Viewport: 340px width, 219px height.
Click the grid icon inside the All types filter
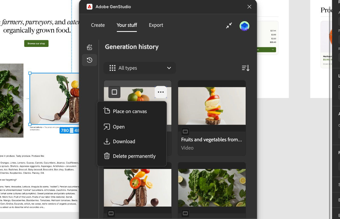pos(112,68)
